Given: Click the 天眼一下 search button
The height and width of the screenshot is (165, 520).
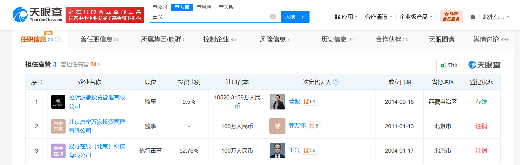Looking at the screenshot, I should tap(295, 17).
